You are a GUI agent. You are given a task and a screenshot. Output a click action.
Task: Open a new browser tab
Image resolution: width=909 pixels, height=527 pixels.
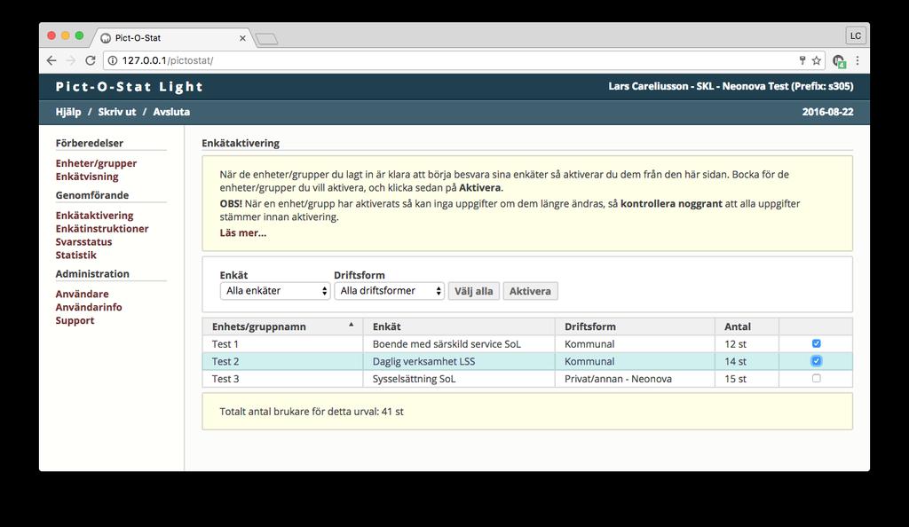pyautogui.click(x=266, y=39)
